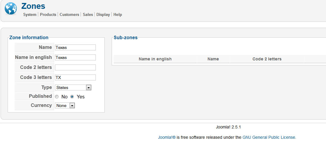Click the Zones globe icon

coord(11,9)
